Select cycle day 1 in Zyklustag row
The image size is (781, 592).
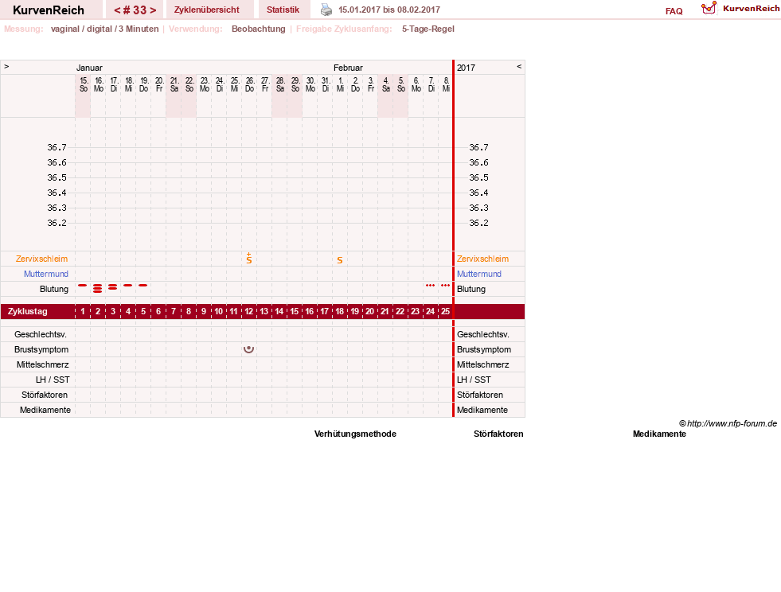[x=83, y=312]
